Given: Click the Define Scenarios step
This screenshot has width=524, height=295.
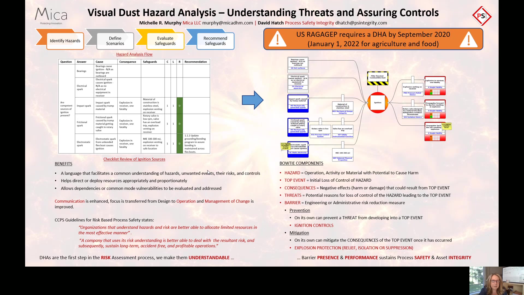Looking at the screenshot, I should point(115,41).
